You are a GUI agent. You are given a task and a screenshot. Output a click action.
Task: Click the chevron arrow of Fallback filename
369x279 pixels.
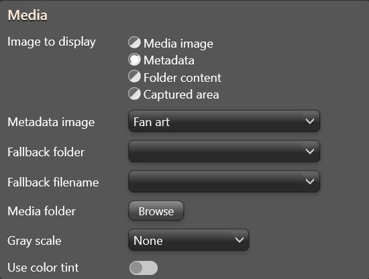[x=310, y=181]
